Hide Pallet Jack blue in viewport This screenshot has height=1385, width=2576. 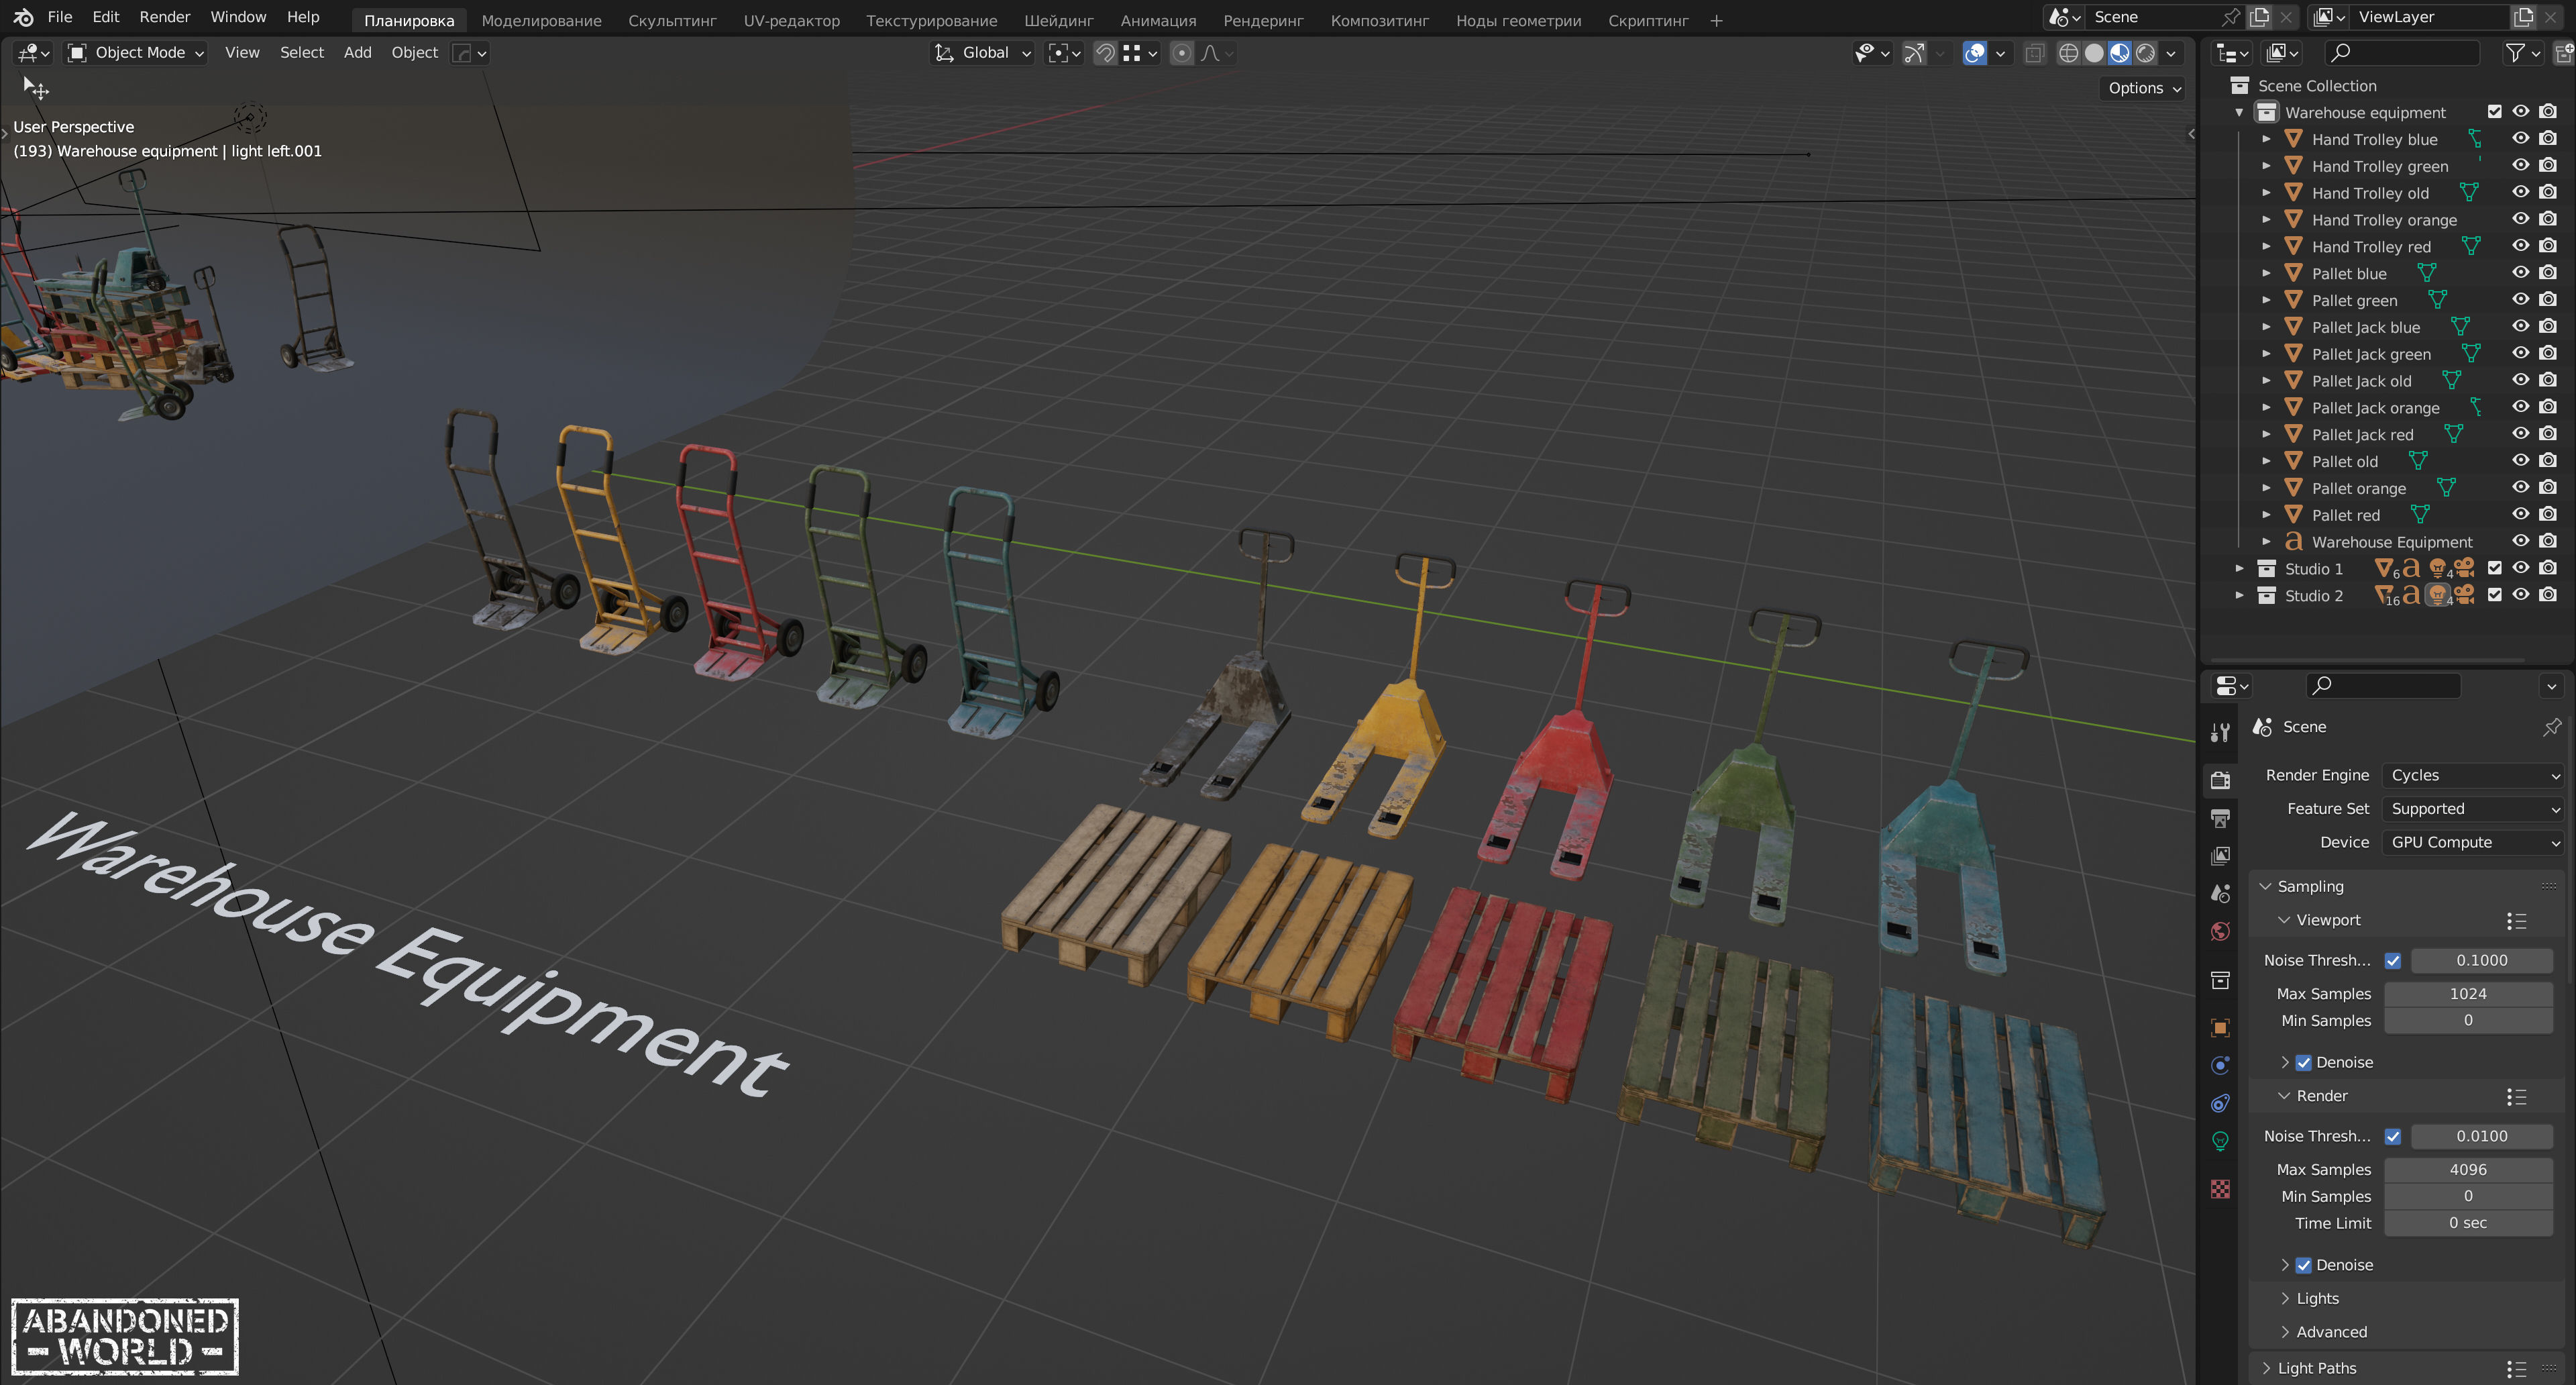point(2520,327)
